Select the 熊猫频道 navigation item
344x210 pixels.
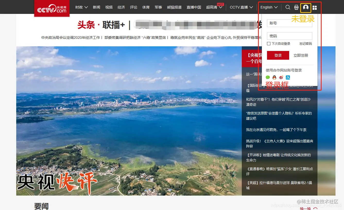click(x=174, y=7)
